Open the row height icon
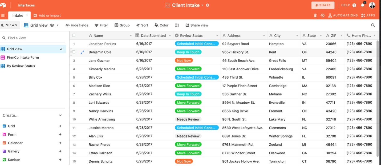The height and width of the screenshot is (166, 381). [177, 25]
